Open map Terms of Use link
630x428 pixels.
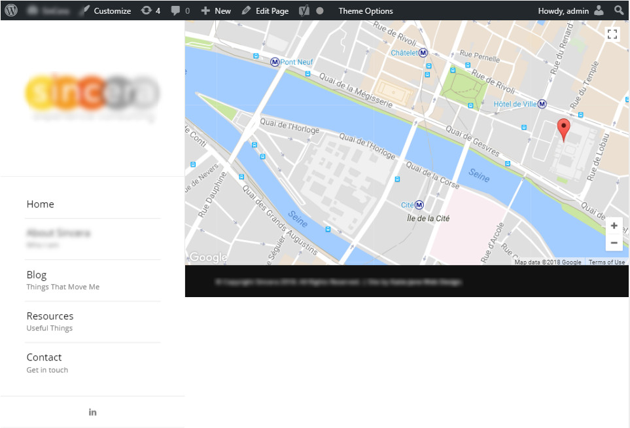click(606, 262)
